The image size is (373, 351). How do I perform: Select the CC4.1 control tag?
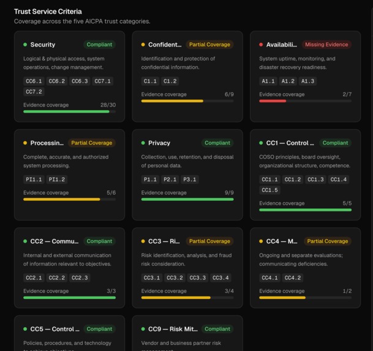(x=269, y=277)
